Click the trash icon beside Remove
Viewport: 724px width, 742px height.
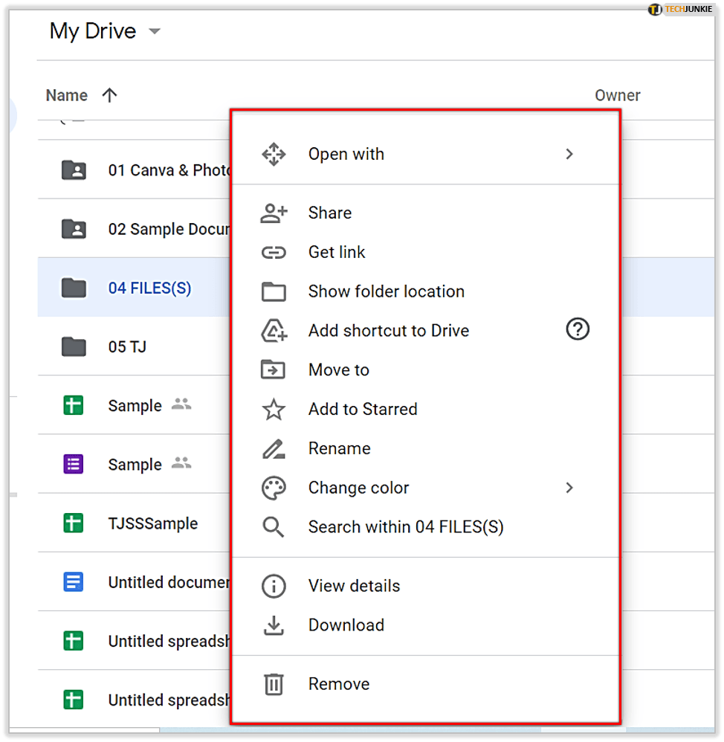tap(274, 684)
